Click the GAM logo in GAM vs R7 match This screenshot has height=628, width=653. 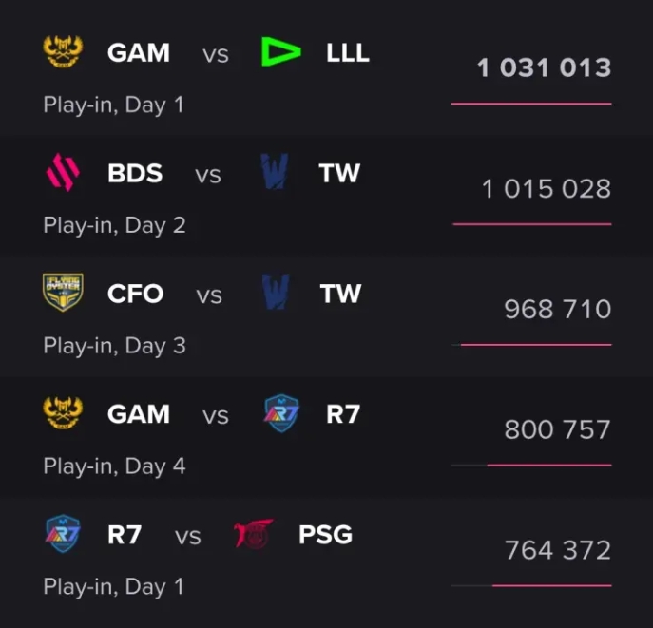pyautogui.click(x=63, y=414)
